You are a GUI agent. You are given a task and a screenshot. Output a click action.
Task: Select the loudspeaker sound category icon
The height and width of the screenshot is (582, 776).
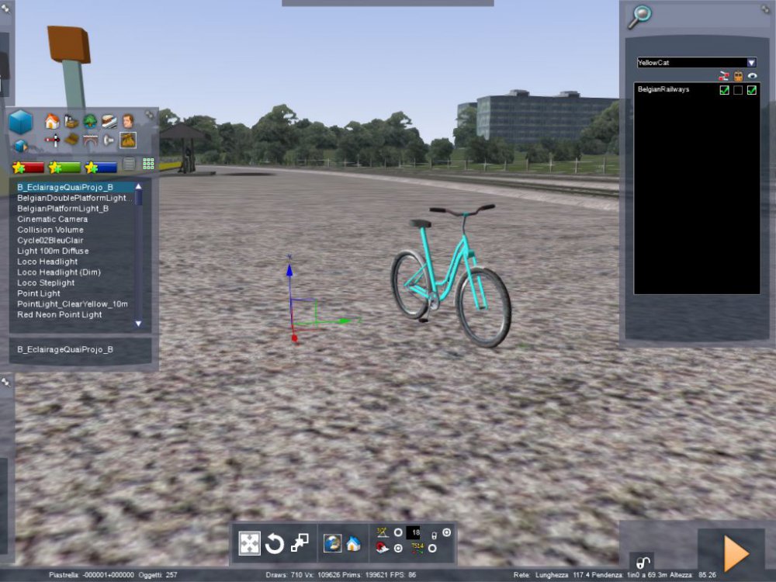click(109, 140)
